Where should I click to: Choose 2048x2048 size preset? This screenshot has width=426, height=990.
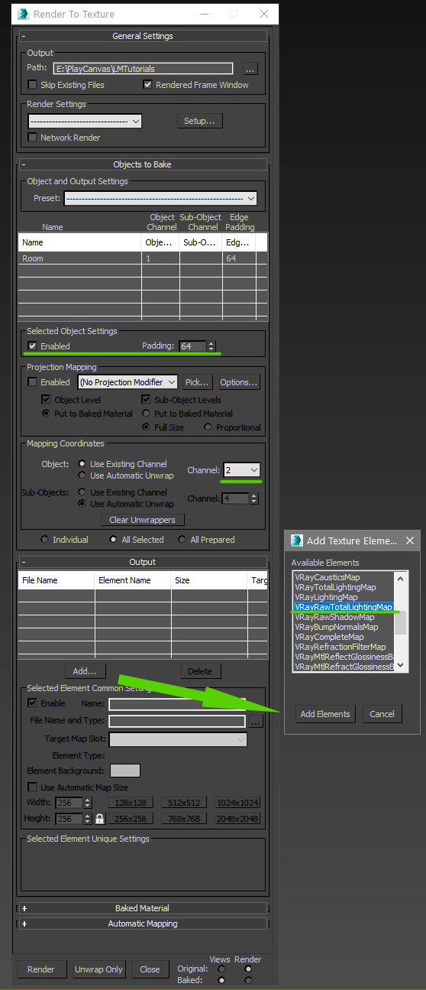tap(237, 818)
